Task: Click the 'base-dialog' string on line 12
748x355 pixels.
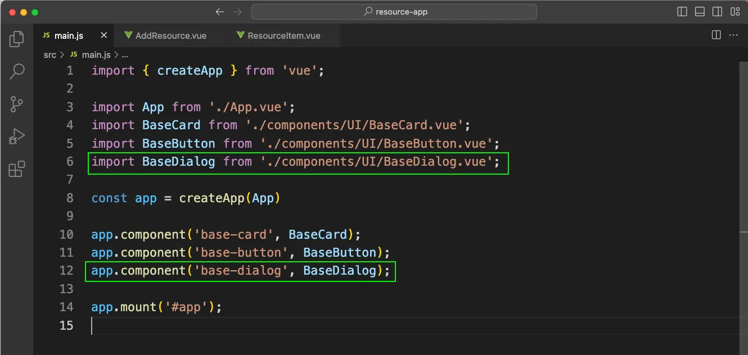Action: 241,271
